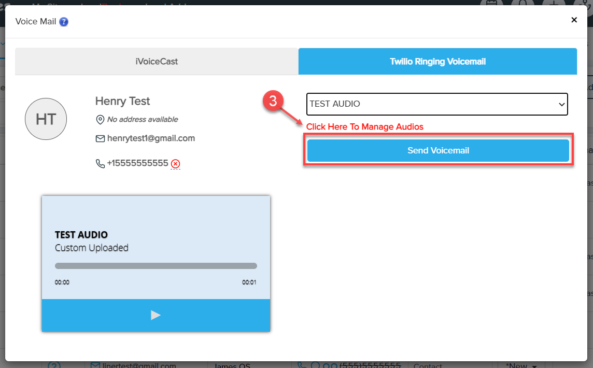Screen dimensions: 593x368
Task: Click the Henry Test contact name
Action: pos(123,101)
